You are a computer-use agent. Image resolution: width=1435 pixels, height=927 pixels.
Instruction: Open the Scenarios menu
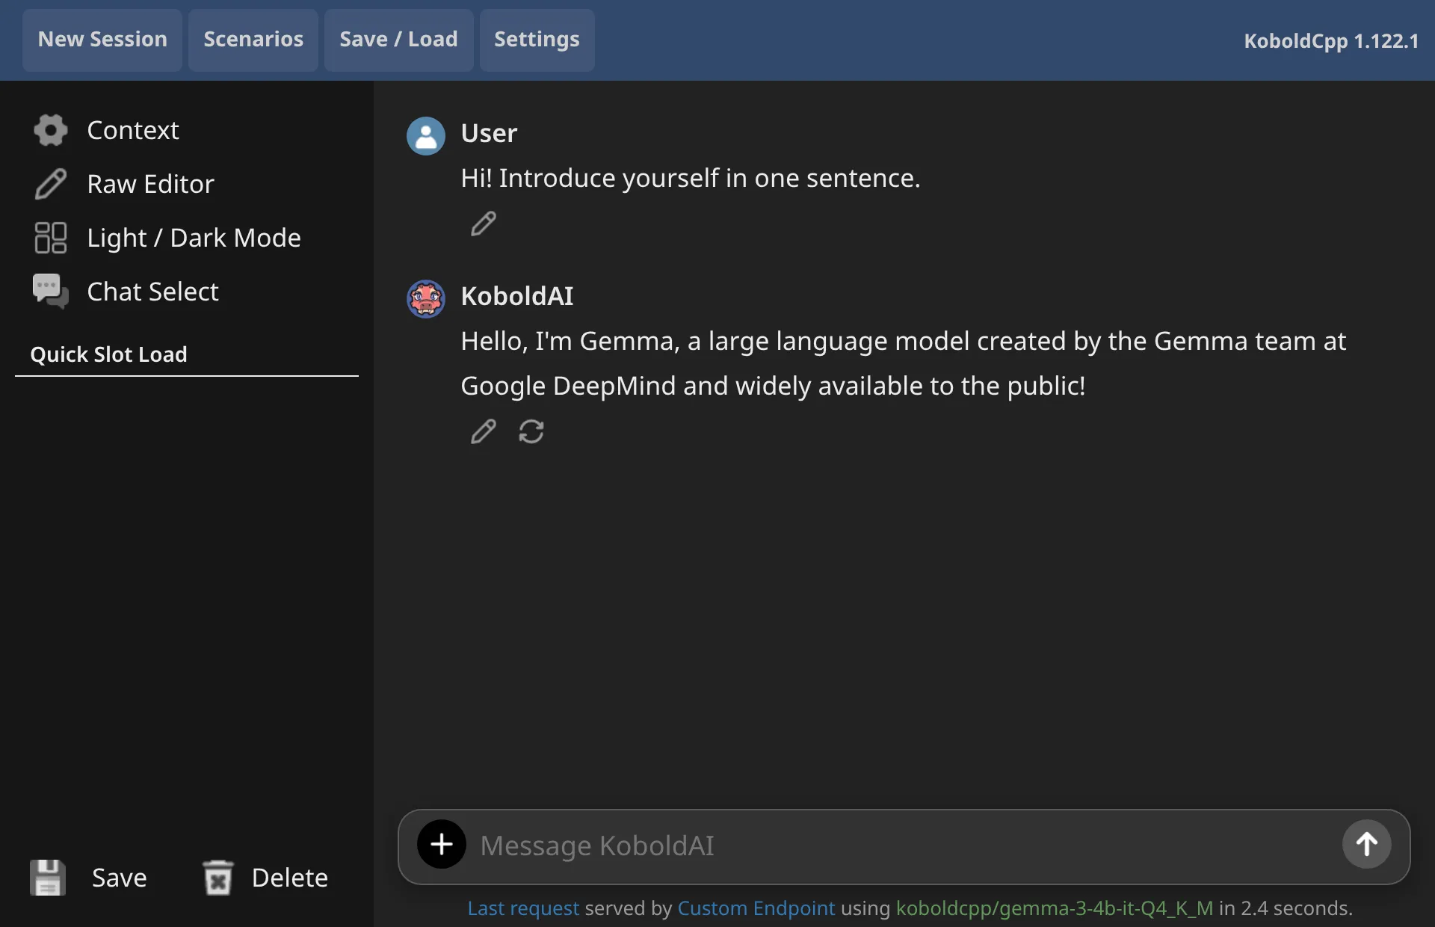(253, 40)
